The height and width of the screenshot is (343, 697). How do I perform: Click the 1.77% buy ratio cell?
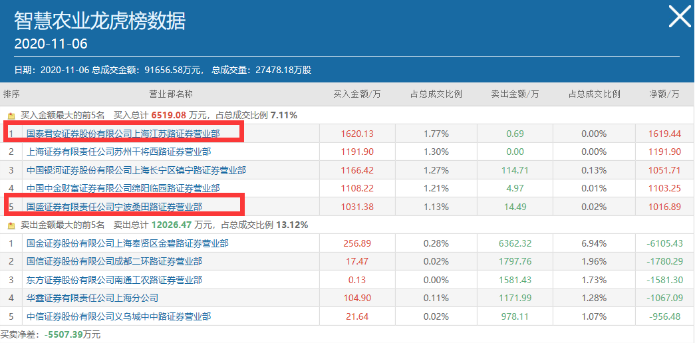tap(436, 134)
